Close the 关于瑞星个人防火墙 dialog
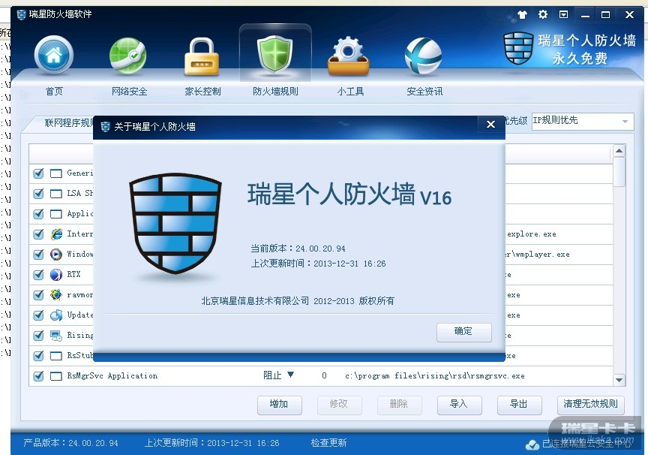 (490, 125)
